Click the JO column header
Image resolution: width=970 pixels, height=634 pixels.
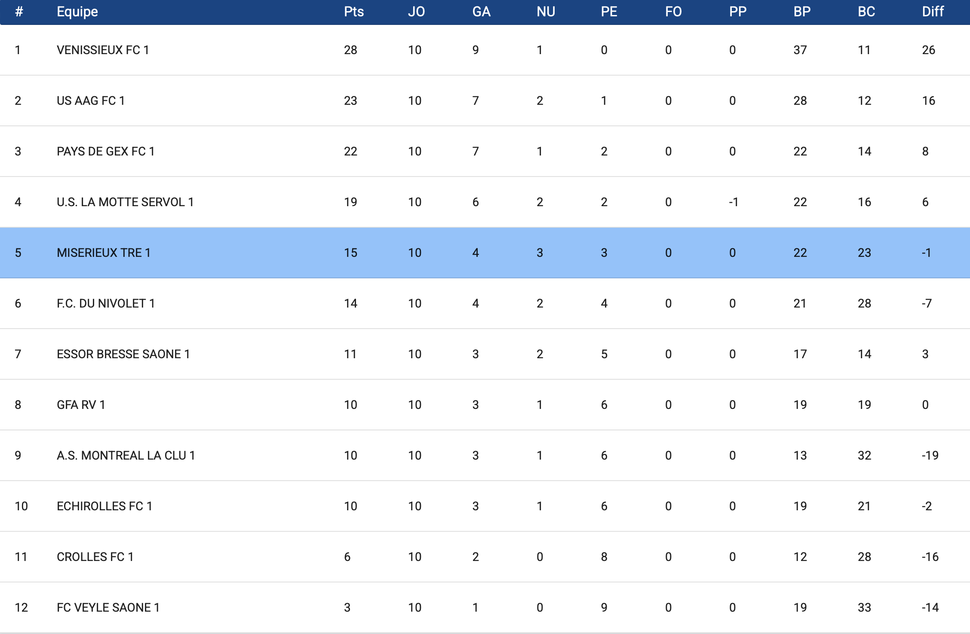click(x=416, y=12)
